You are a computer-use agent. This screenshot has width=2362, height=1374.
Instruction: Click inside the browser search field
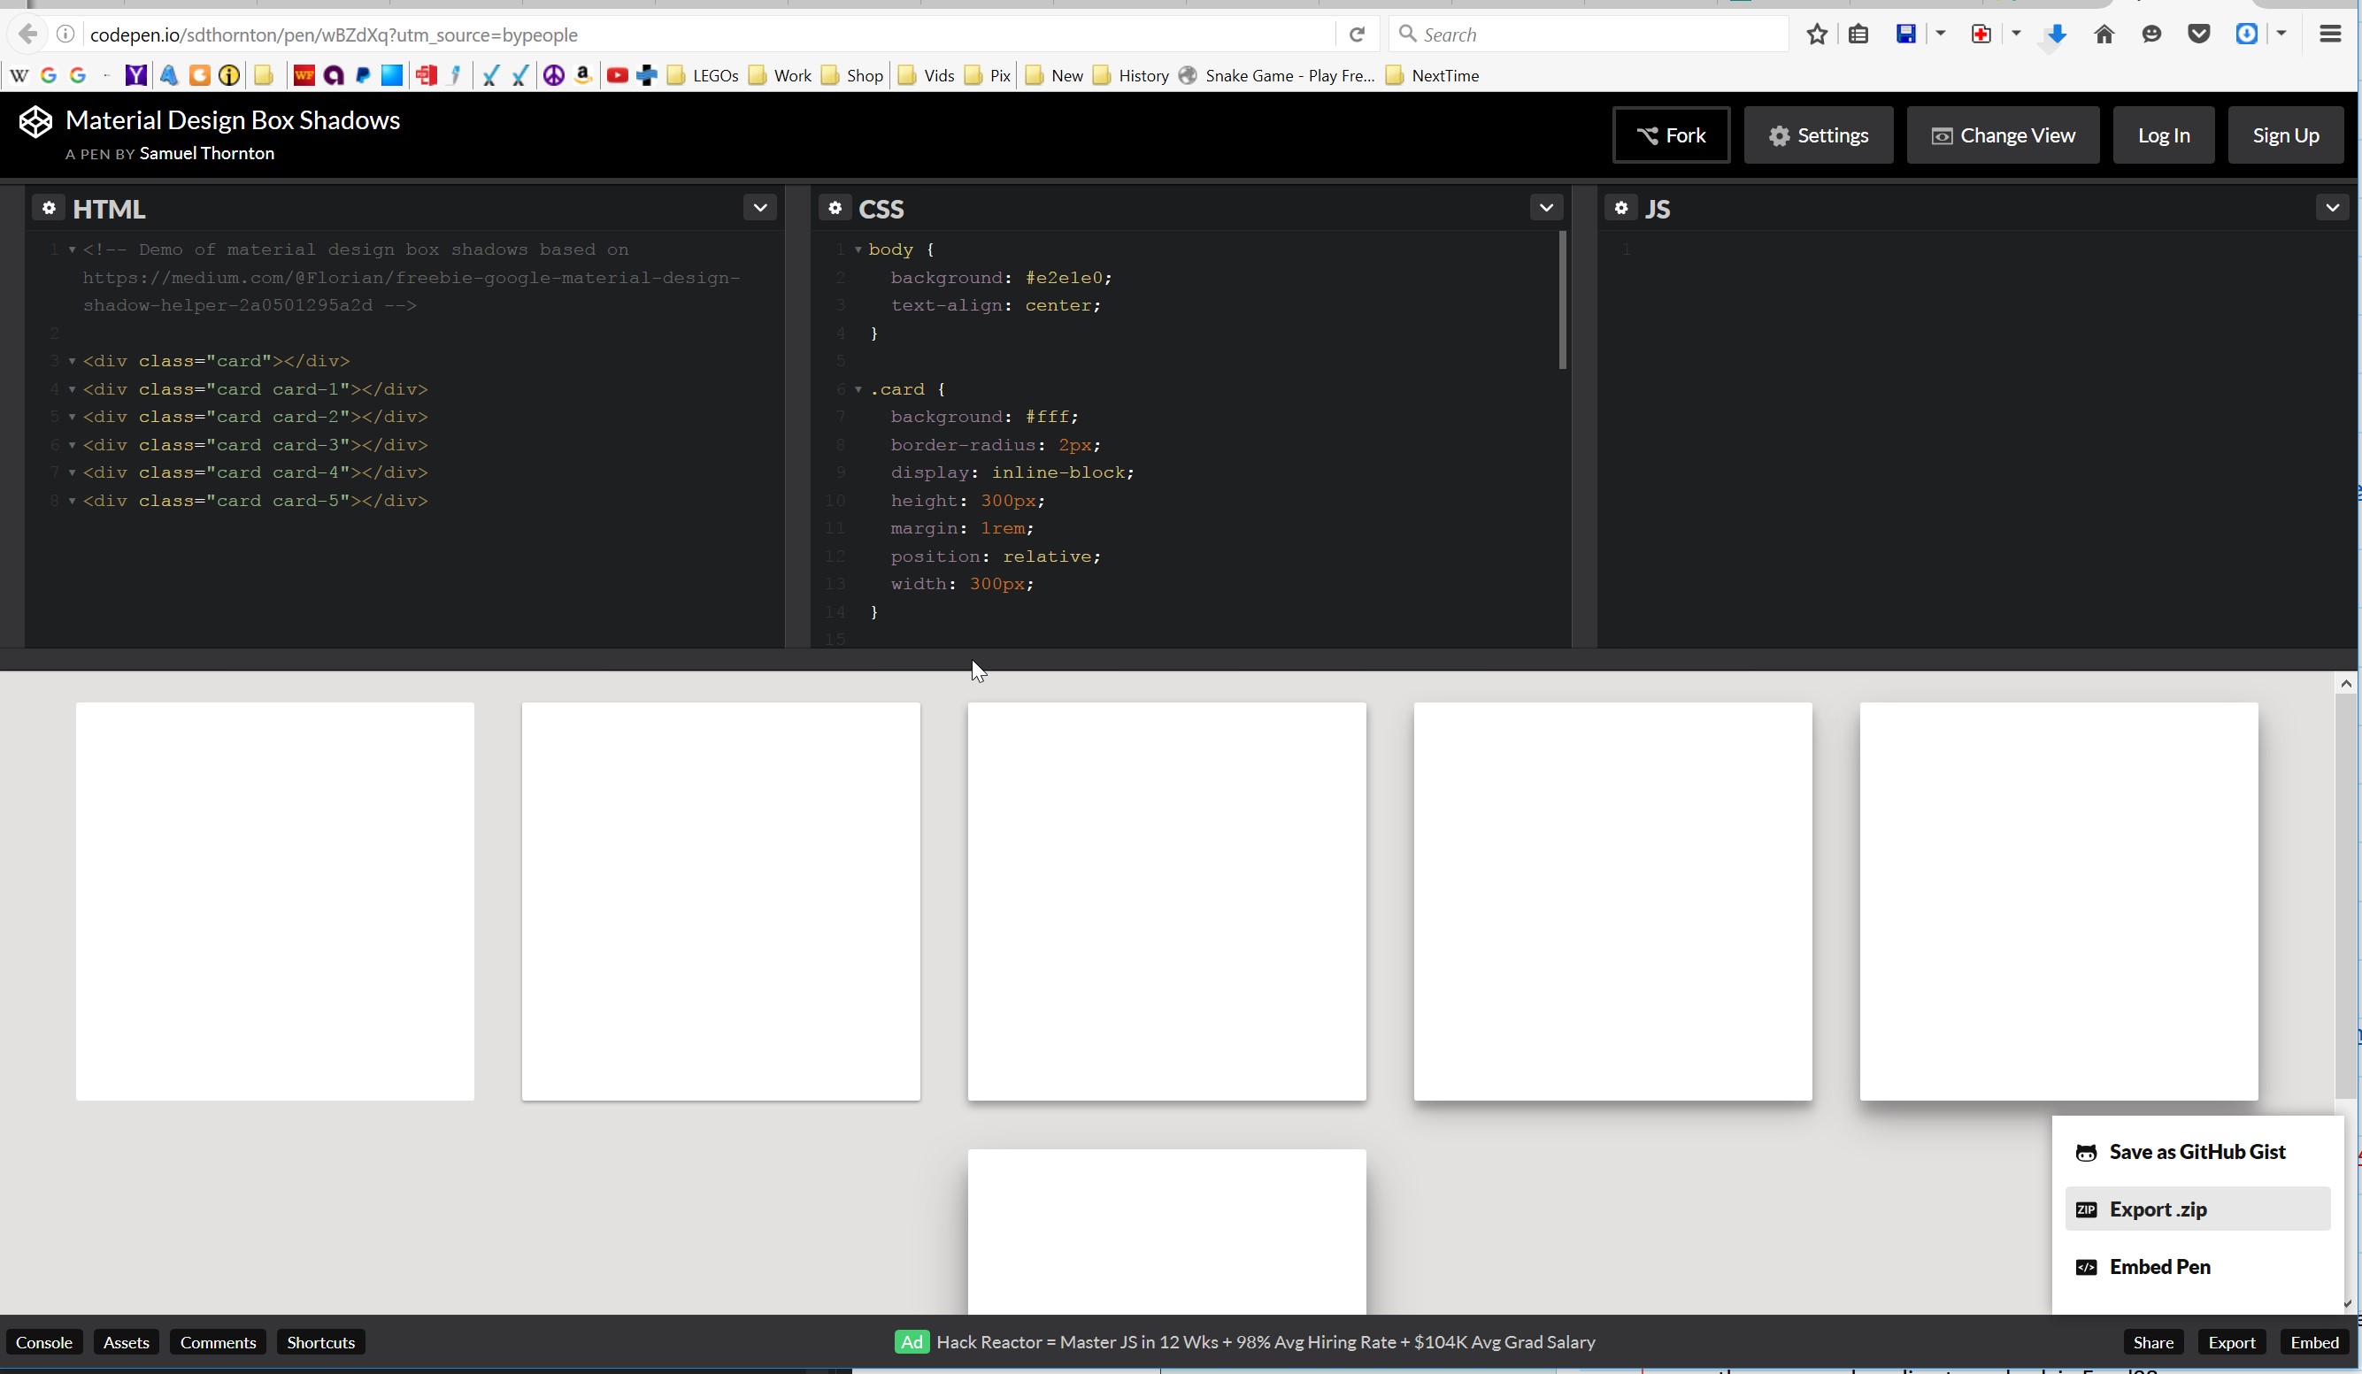pyautogui.click(x=1594, y=34)
